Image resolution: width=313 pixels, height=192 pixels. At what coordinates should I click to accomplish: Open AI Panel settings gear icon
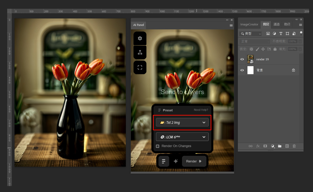tap(140, 38)
